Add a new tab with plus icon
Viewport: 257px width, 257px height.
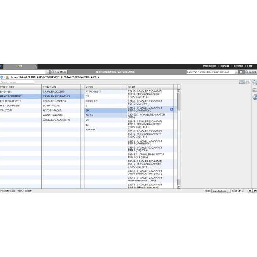point(1,66)
